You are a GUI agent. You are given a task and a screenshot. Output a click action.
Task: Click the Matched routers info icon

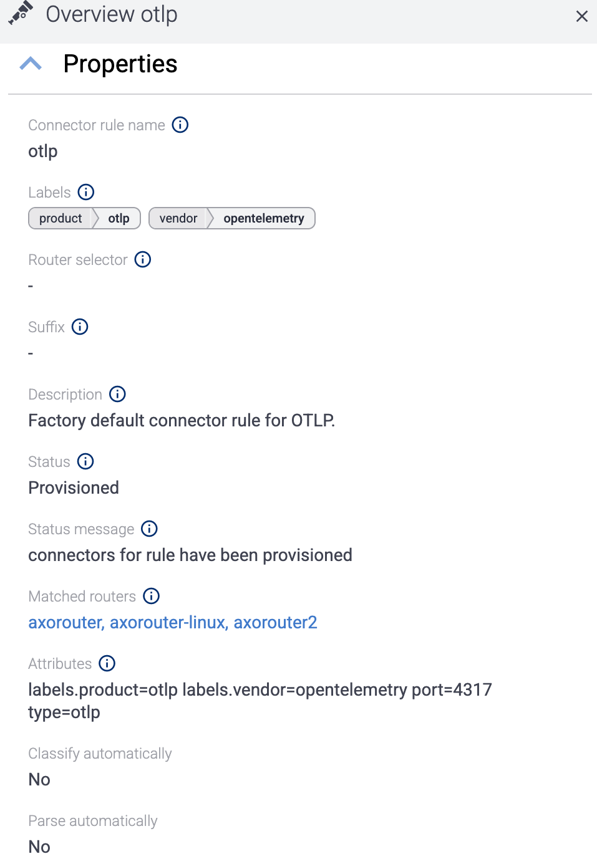[x=151, y=596]
